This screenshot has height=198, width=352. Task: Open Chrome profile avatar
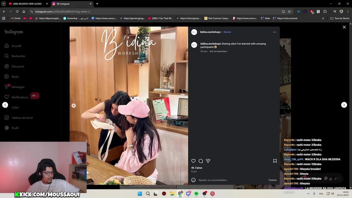[341, 12]
